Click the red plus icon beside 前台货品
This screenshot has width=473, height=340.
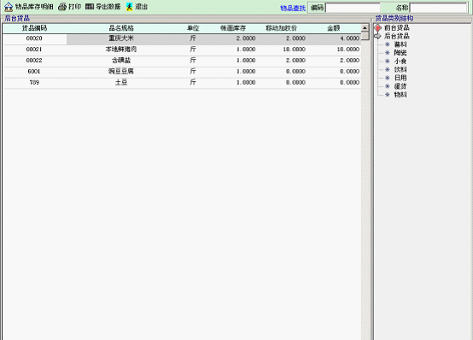[x=378, y=28]
